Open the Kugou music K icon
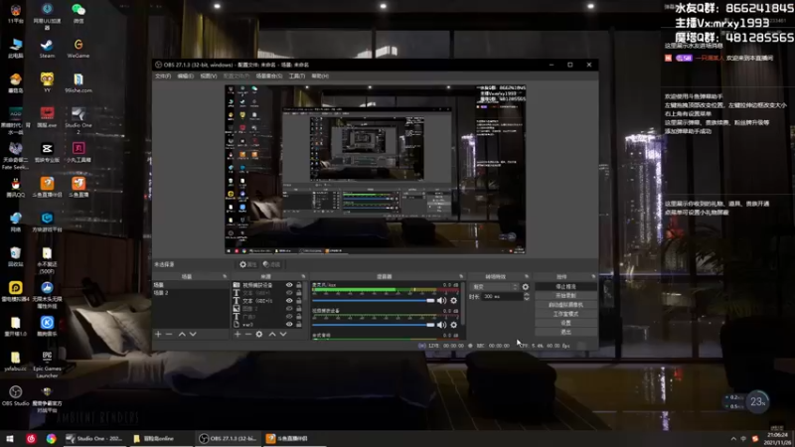The height and width of the screenshot is (447, 795). (x=47, y=326)
